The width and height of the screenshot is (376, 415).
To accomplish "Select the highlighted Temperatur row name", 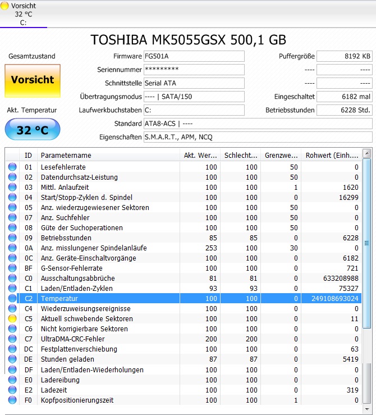I will point(59,299).
